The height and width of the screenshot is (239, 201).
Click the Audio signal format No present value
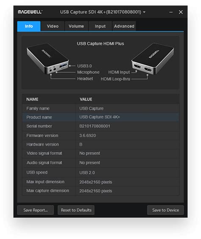89,162
